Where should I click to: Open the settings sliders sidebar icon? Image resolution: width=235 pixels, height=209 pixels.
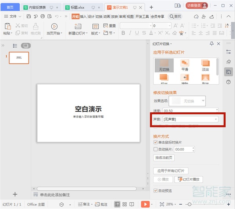tap(228, 52)
